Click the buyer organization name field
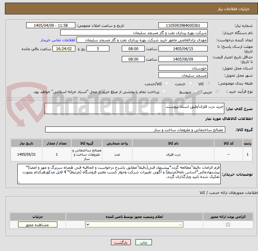 click(x=134, y=33)
